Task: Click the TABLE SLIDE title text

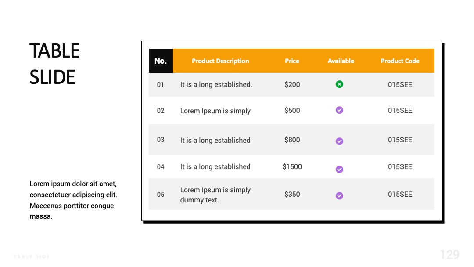Action: (54, 64)
